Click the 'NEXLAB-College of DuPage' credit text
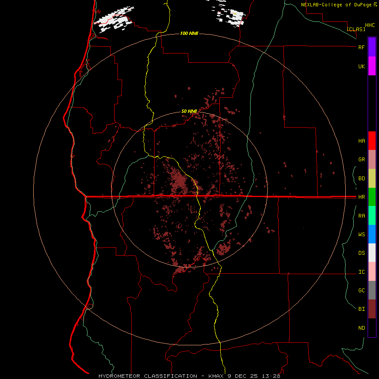 point(336,5)
